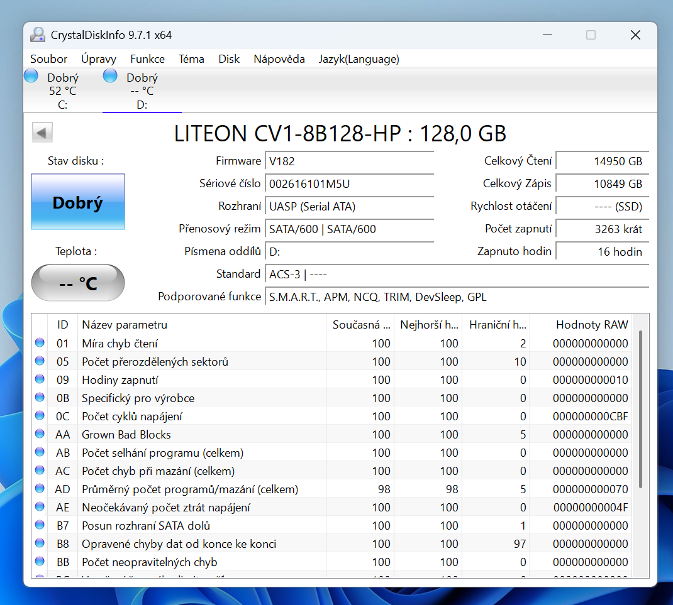673x605 pixels.
Task: Click the status dot beside Neočekávaný počet ztrát napájení
Action: click(39, 507)
